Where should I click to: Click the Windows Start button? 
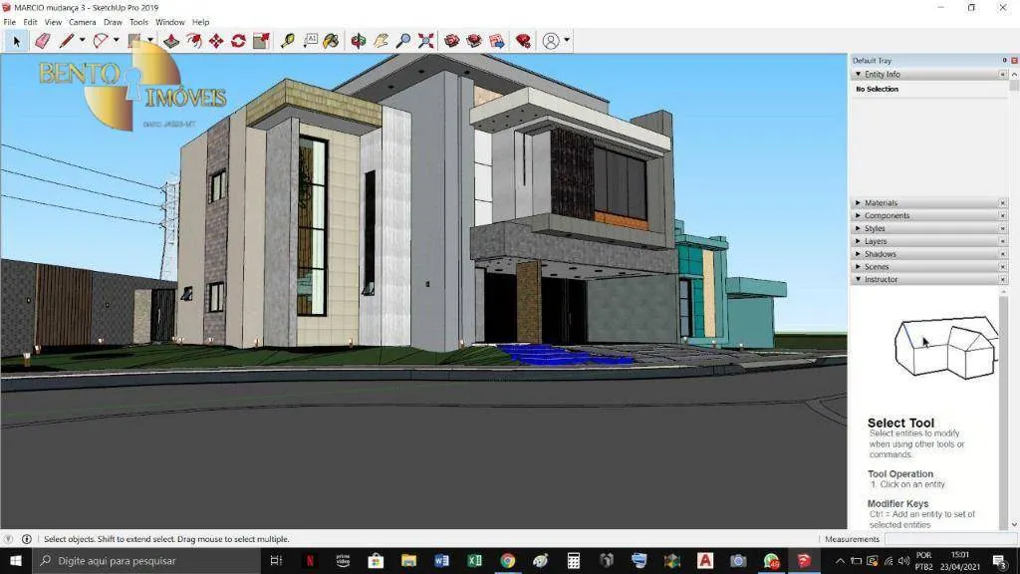tap(16, 560)
